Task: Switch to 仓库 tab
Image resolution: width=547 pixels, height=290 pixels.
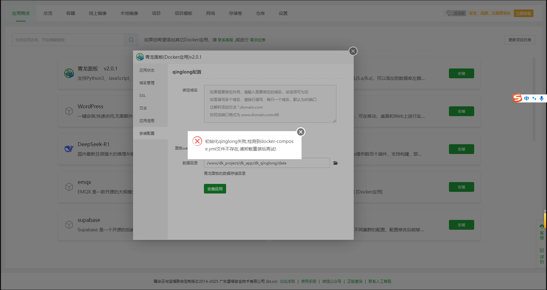Action: click(x=260, y=13)
